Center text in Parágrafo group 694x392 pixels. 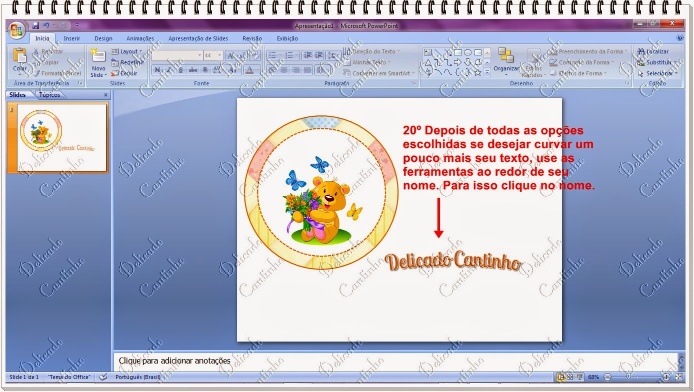pos(283,70)
